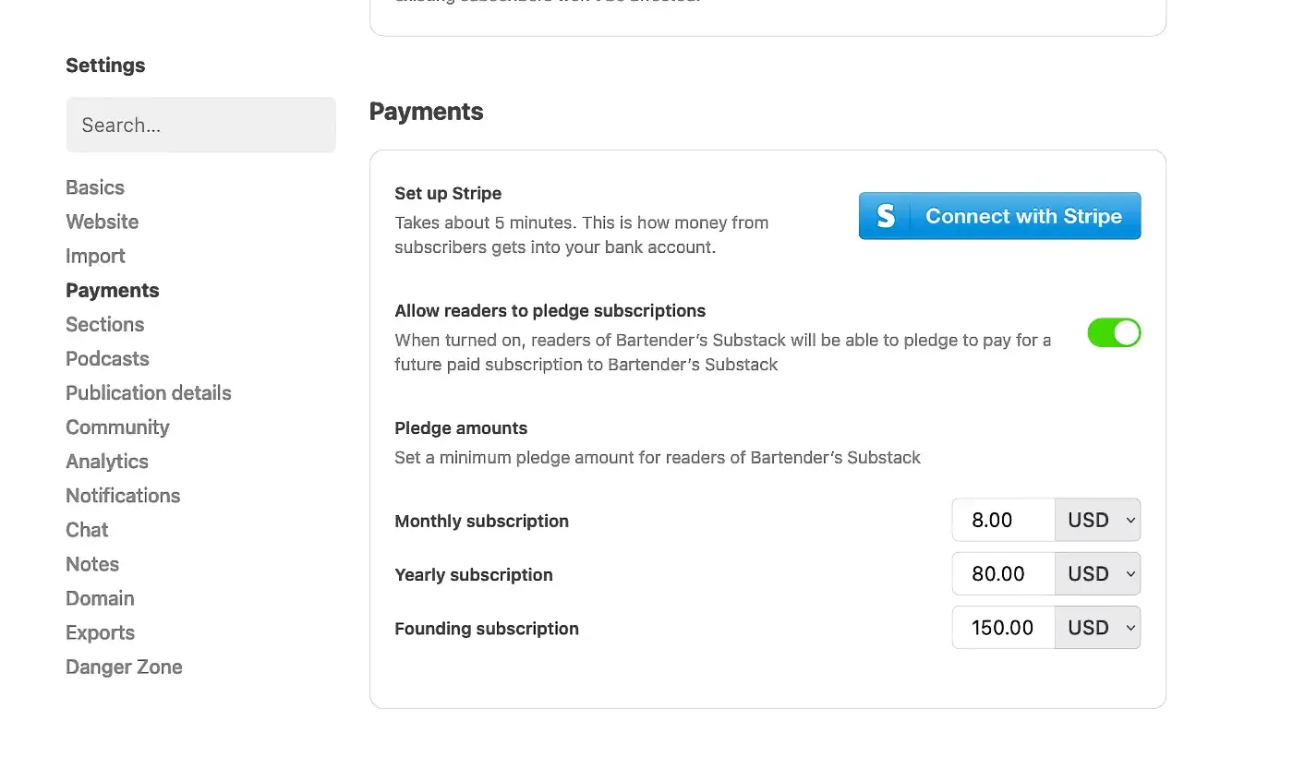Screen dimensions: 1293x757
Task: Click Connect with Stripe
Action: click(999, 215)
